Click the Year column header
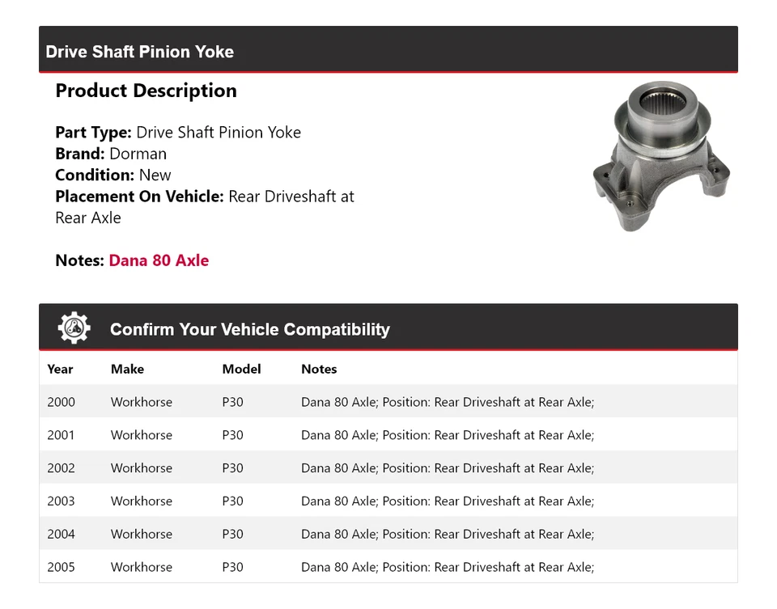The width and height of the screenshot is (777, 609). 60,369
